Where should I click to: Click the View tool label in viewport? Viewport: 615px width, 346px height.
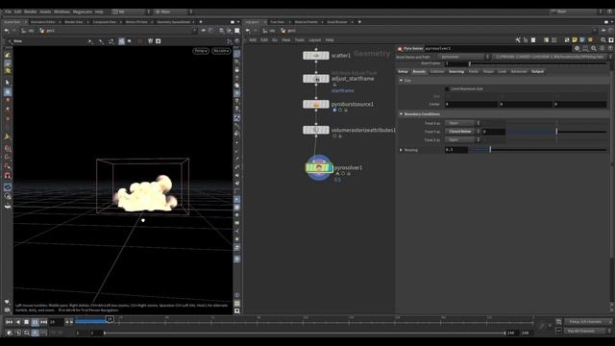[x=17, y=40]
